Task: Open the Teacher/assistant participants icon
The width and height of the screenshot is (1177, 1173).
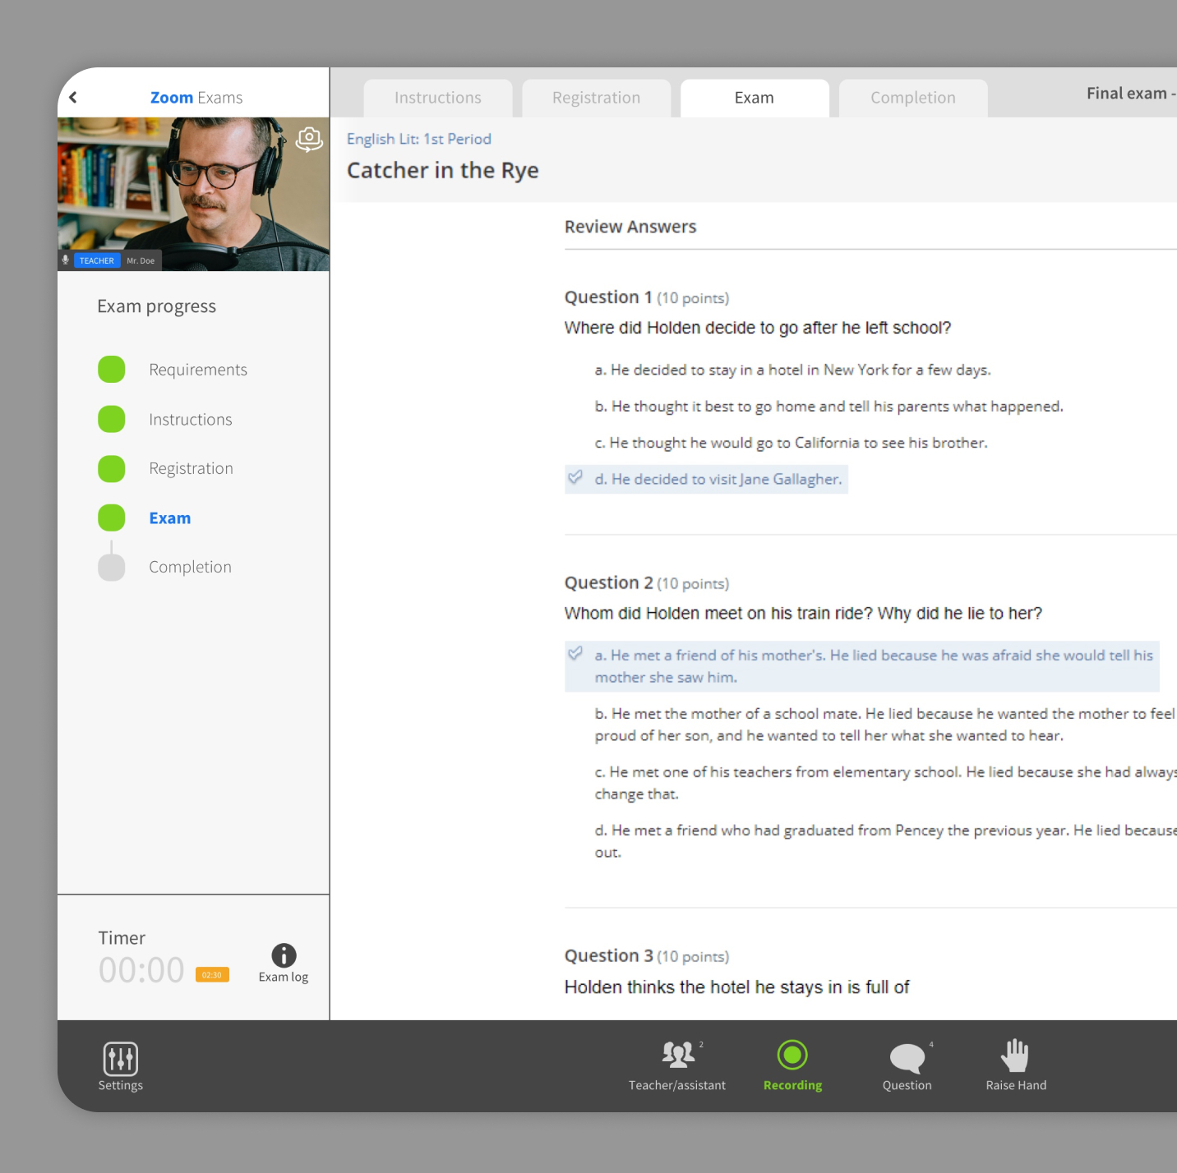Action: pos(678,1056)
